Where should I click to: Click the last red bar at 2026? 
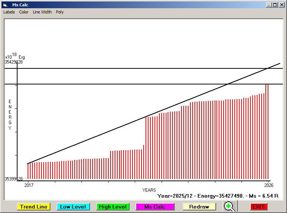click(x=267, y=131)
